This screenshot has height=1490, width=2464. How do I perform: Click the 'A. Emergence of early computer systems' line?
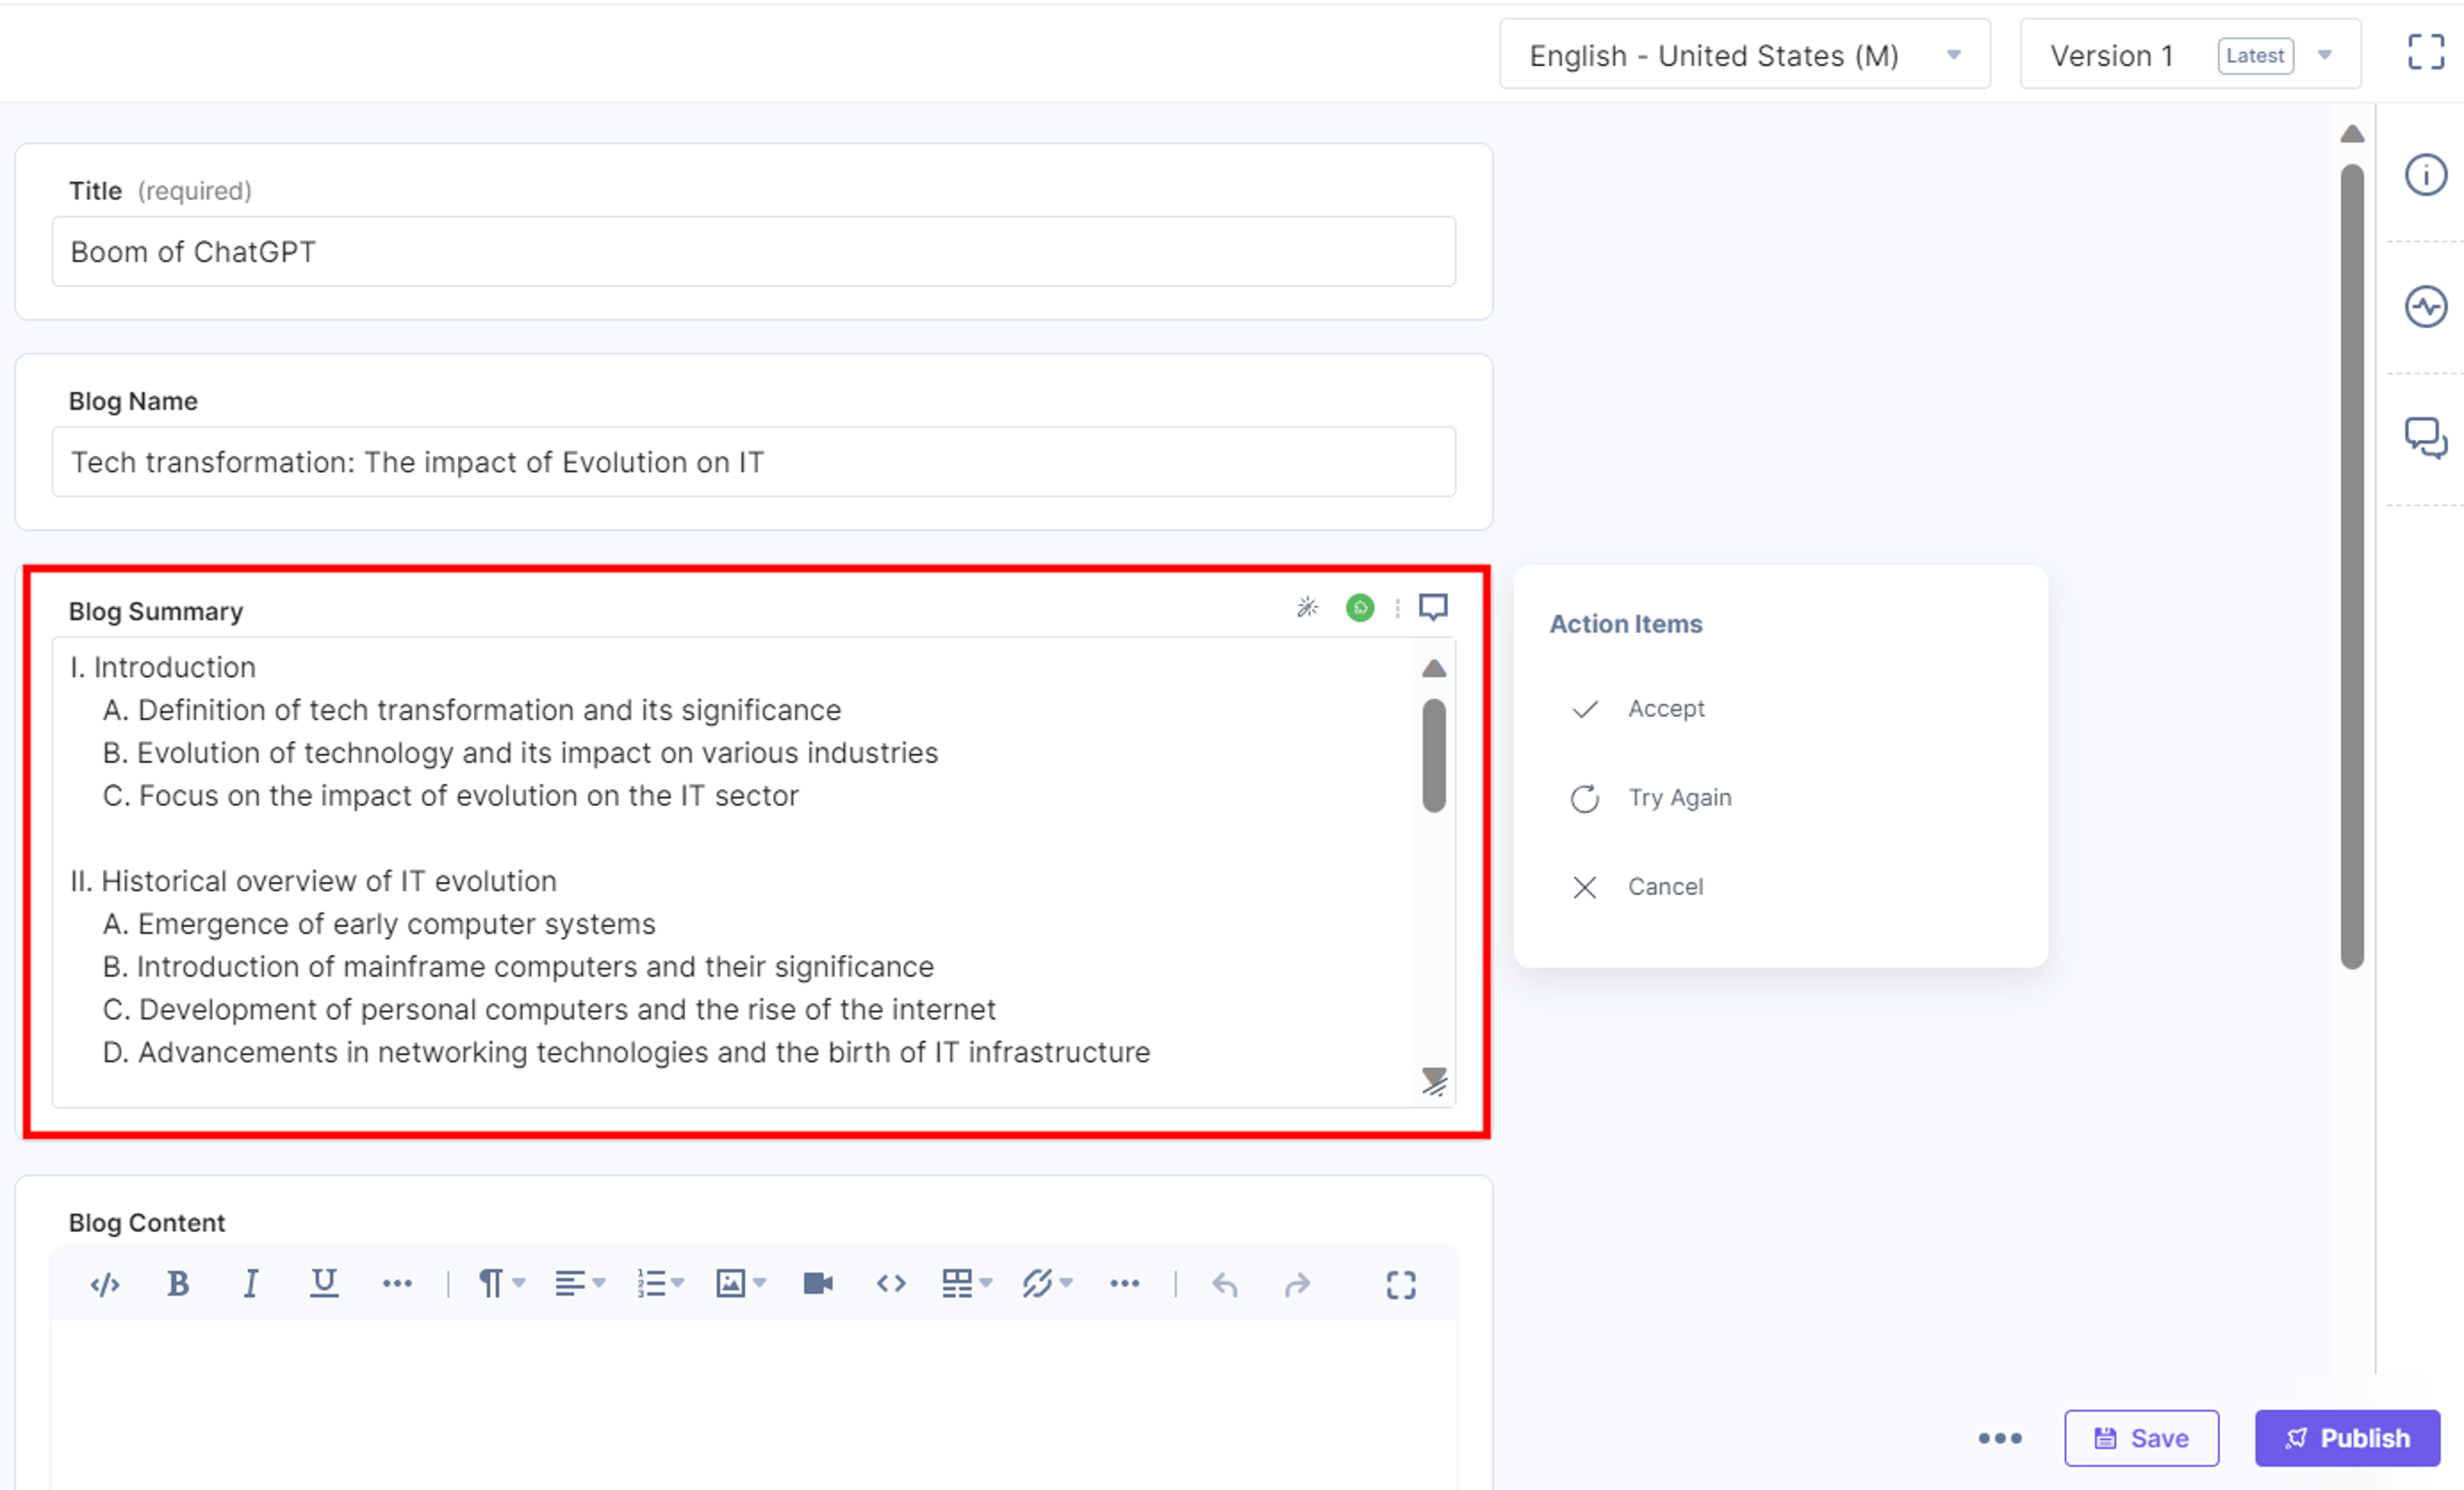[x=379, y=924]
